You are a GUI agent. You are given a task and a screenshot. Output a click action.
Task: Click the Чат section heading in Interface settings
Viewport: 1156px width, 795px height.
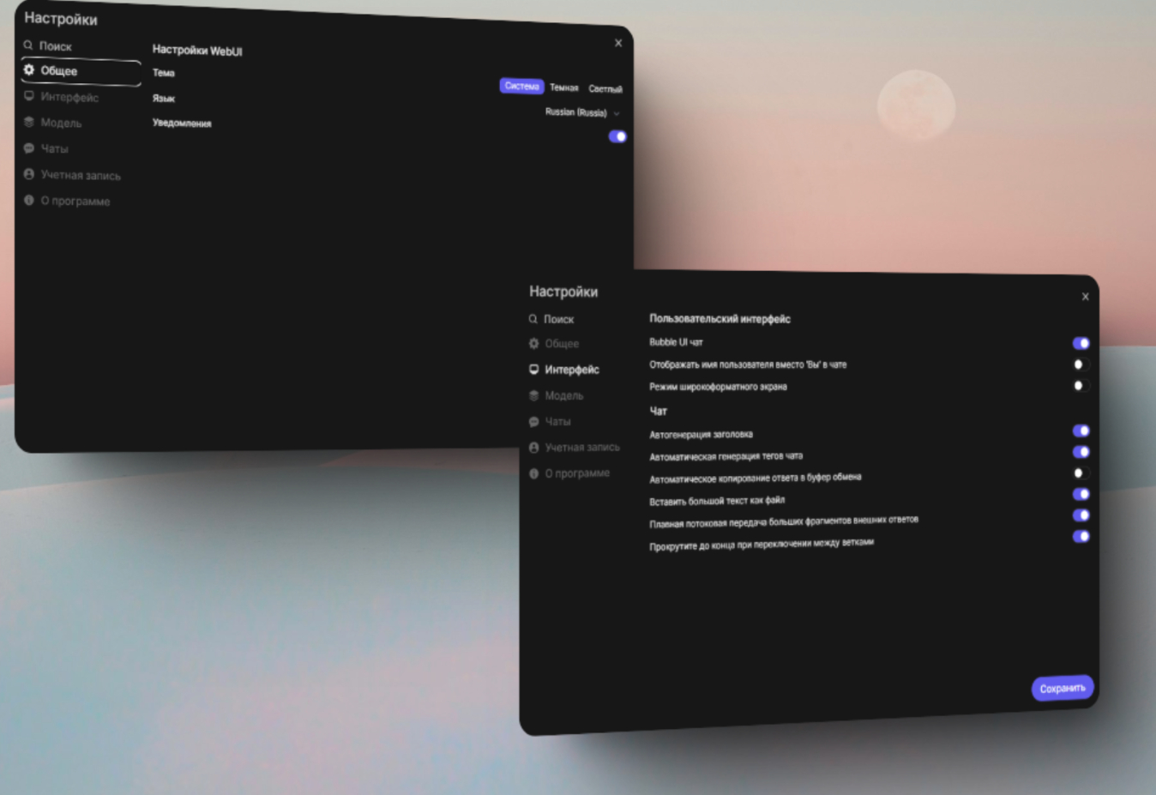pyautogui.click(x=658, y=411)
